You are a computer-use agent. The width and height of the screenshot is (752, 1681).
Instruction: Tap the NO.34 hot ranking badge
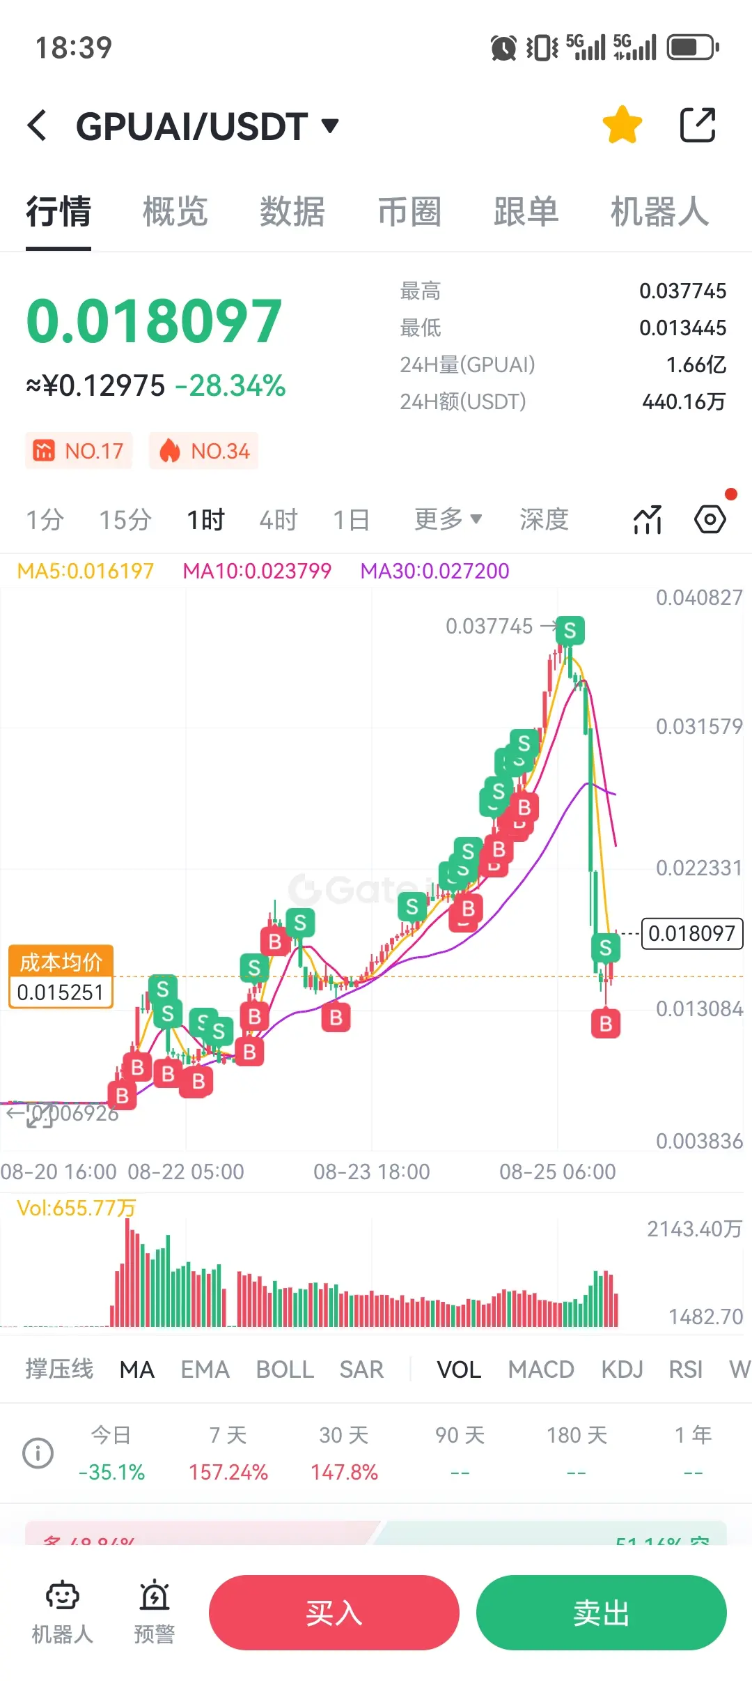coord(203,451)
